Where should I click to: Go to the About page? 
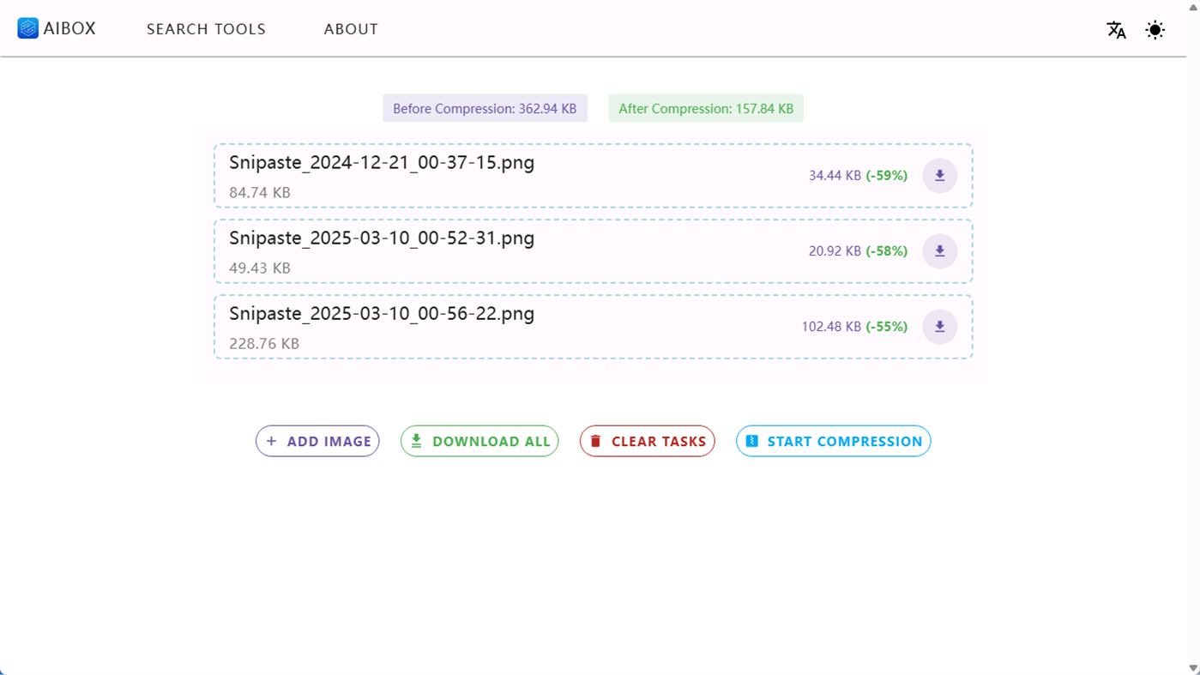click(x=351, y=29)
